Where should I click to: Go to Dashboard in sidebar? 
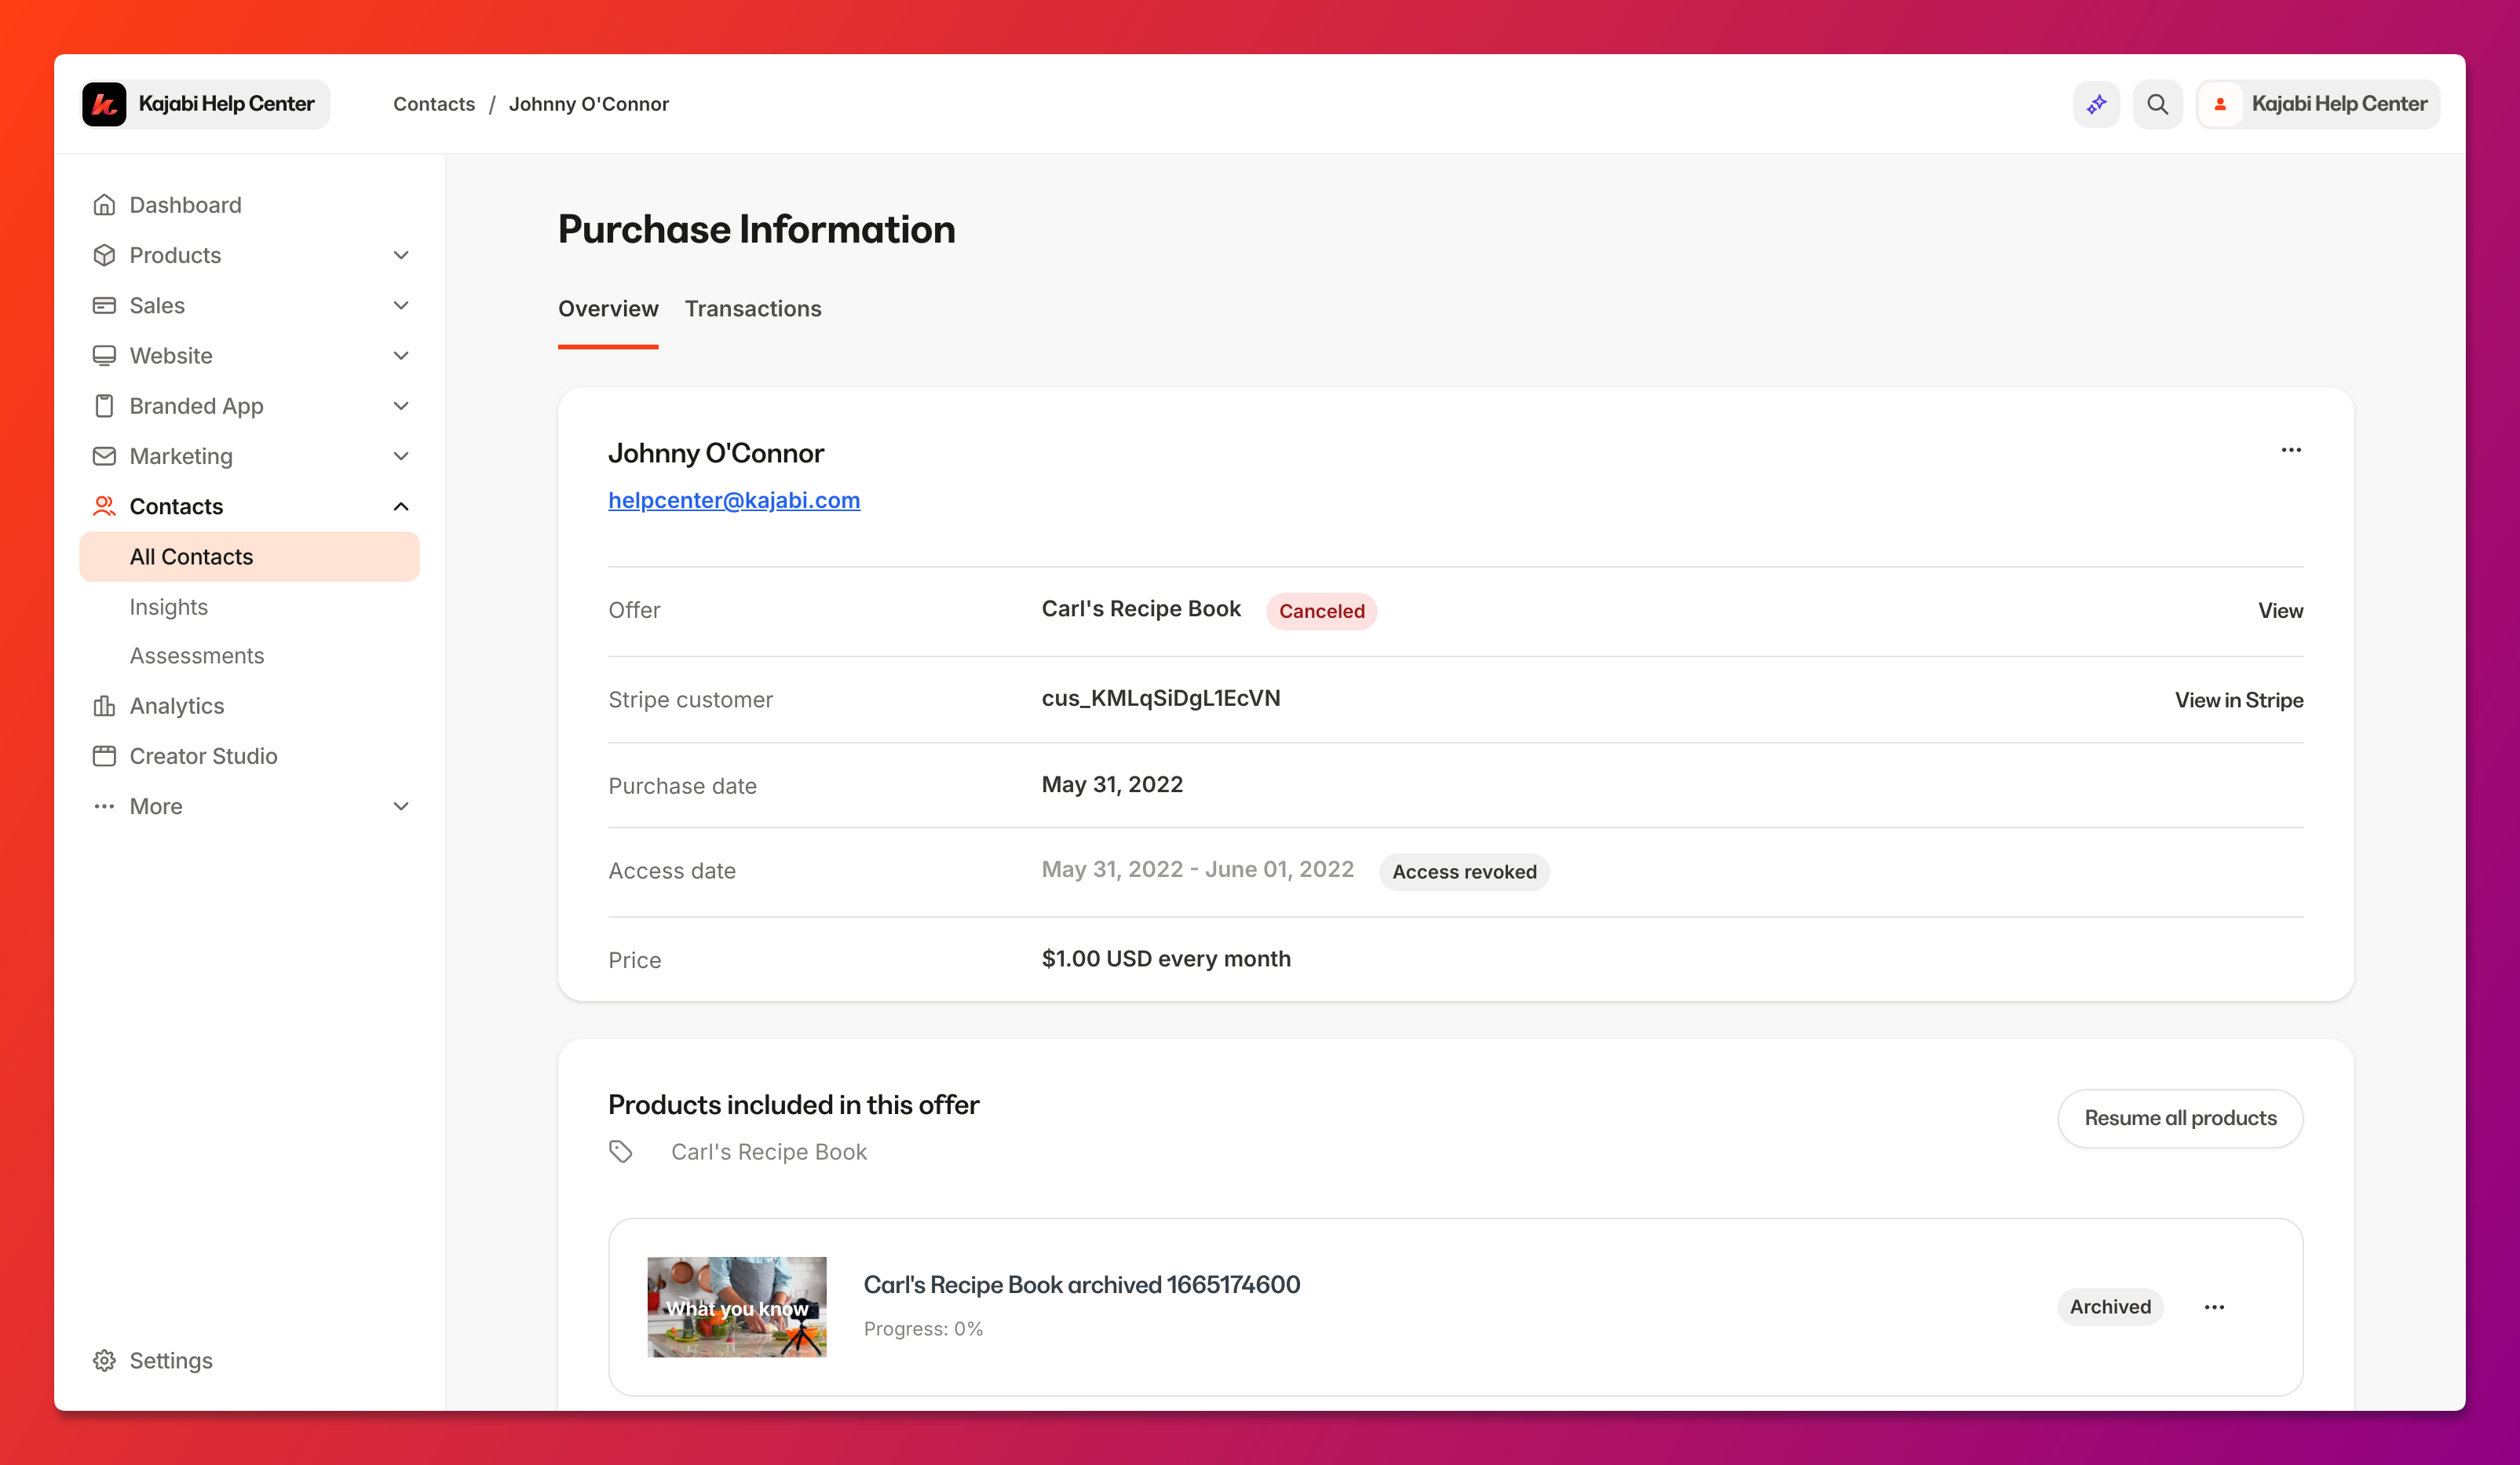click(185, 205)
